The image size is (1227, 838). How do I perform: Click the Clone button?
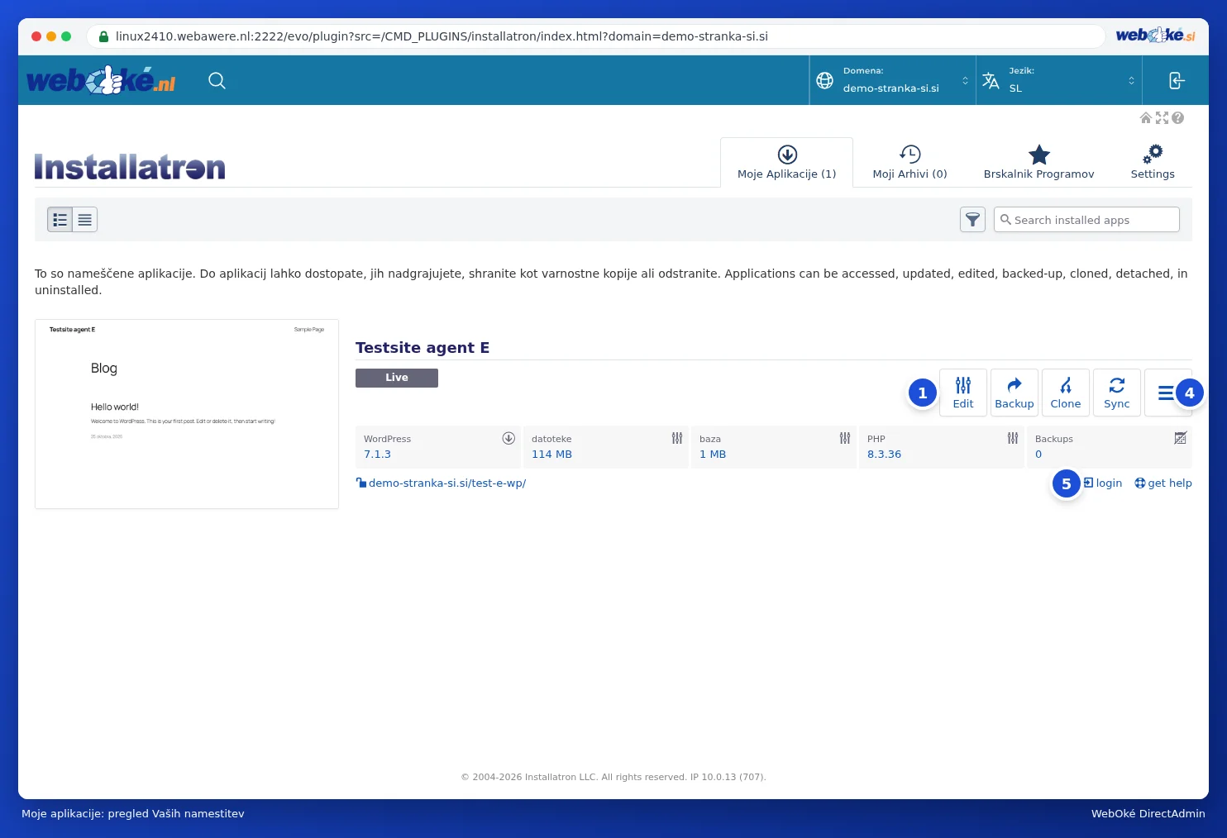[1066, 393]
